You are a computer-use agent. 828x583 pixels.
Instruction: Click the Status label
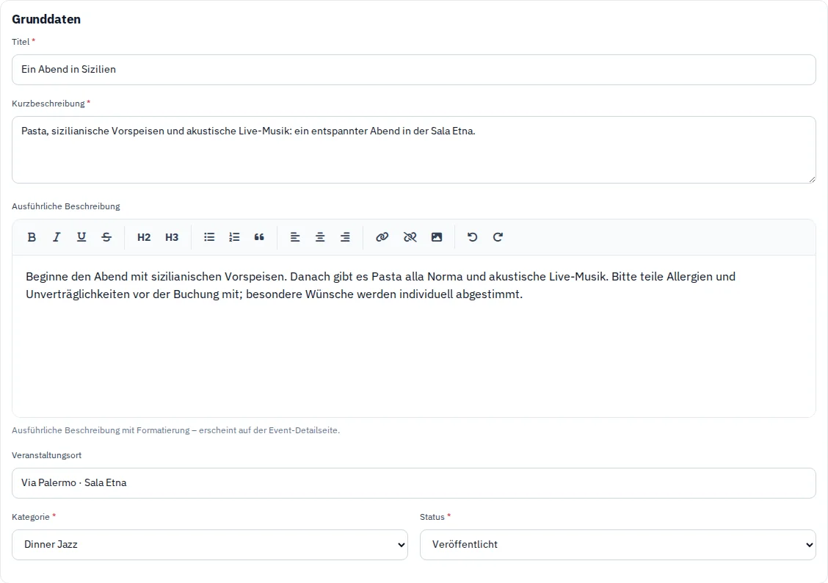pos(432,517)
